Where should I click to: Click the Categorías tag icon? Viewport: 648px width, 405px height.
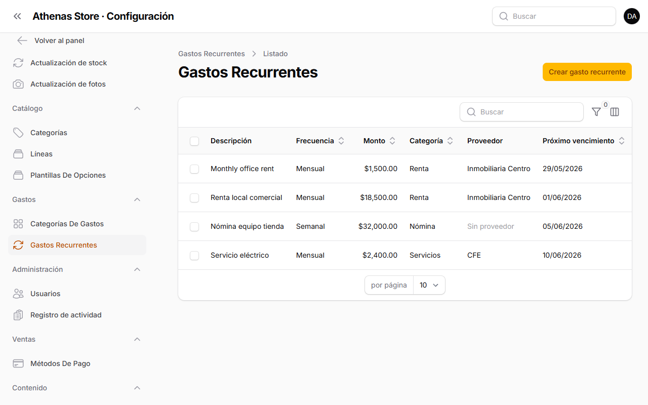[18, 133]
